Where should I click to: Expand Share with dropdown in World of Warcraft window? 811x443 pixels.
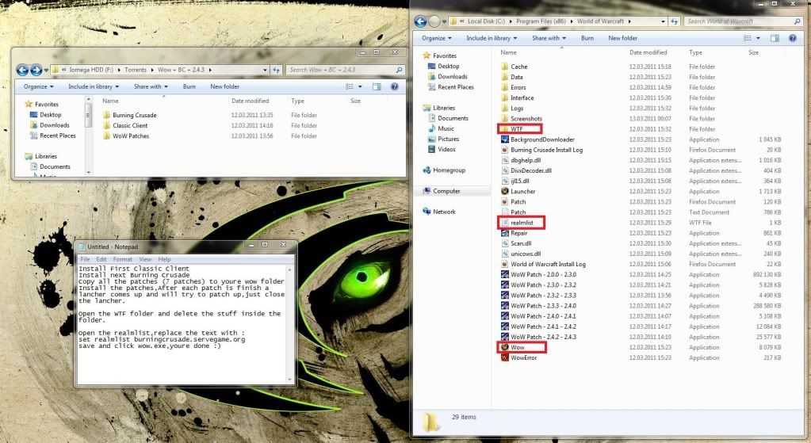[x=549, y=38]
